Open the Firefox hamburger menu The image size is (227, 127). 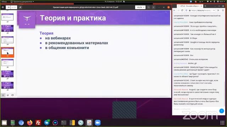pos(223,10)
